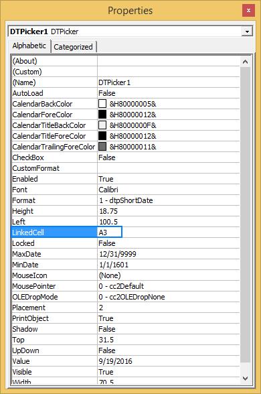The height and width of the screenshot is (394, 261).
Task: Select the MousePointer property
Action: [34, 286]
